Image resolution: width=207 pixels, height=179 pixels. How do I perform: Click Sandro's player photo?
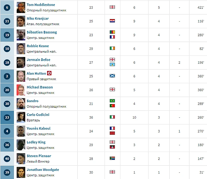(x=20, y=104)
